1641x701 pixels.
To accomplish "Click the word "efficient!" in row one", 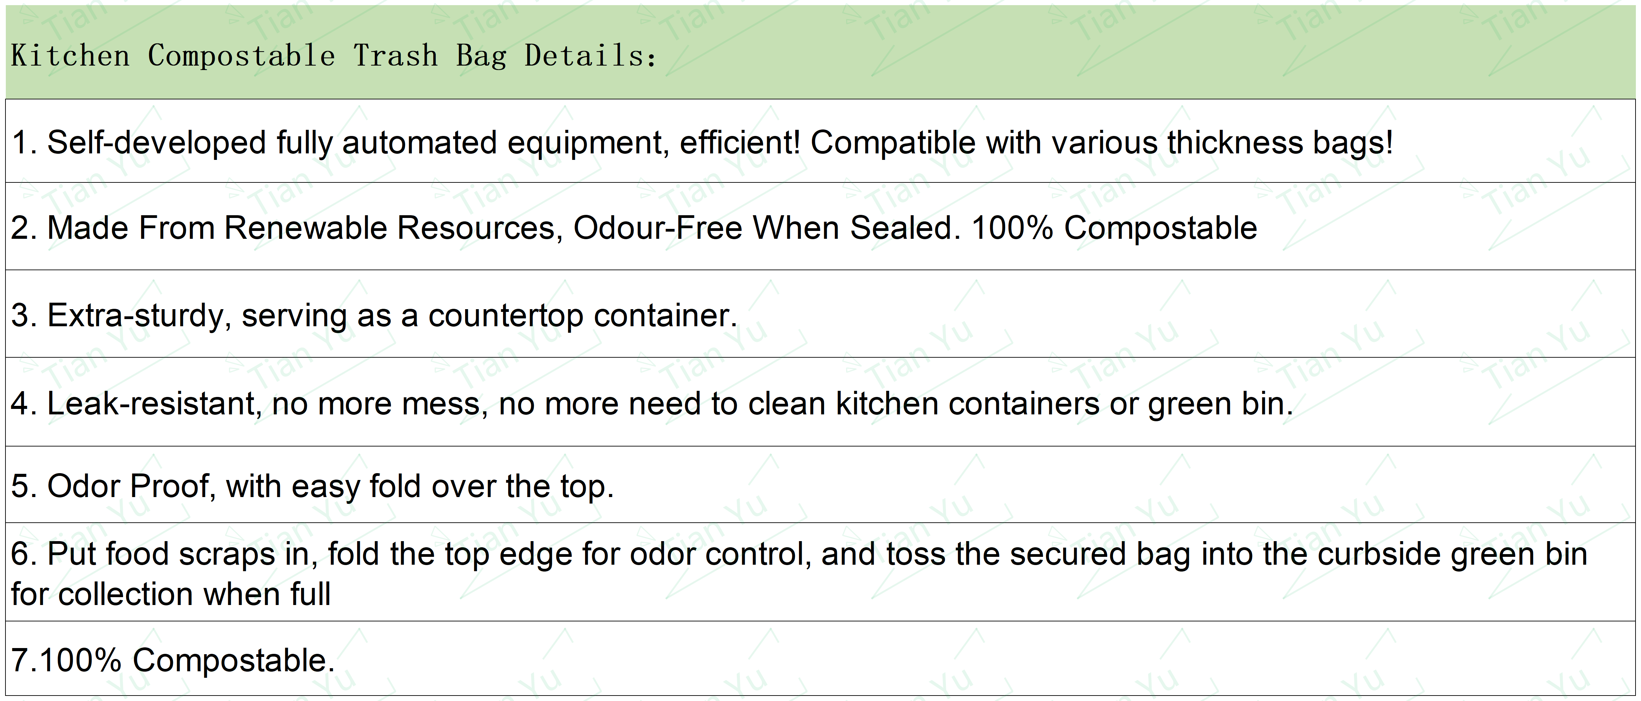I will pos(740,142).
